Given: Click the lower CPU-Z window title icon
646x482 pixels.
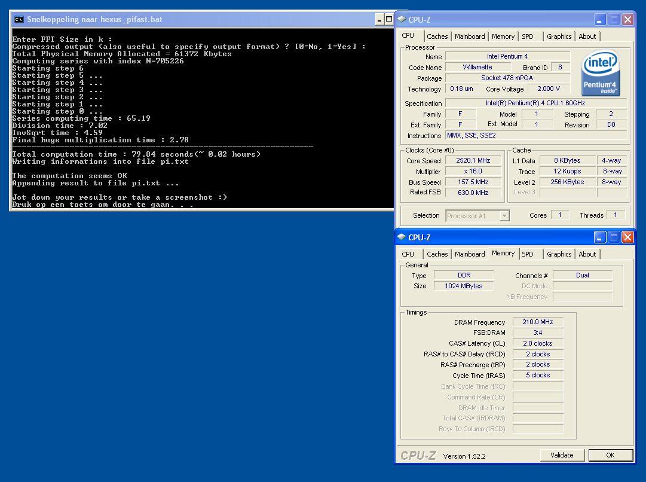Looking at the screenshot, I should (401, 237).
